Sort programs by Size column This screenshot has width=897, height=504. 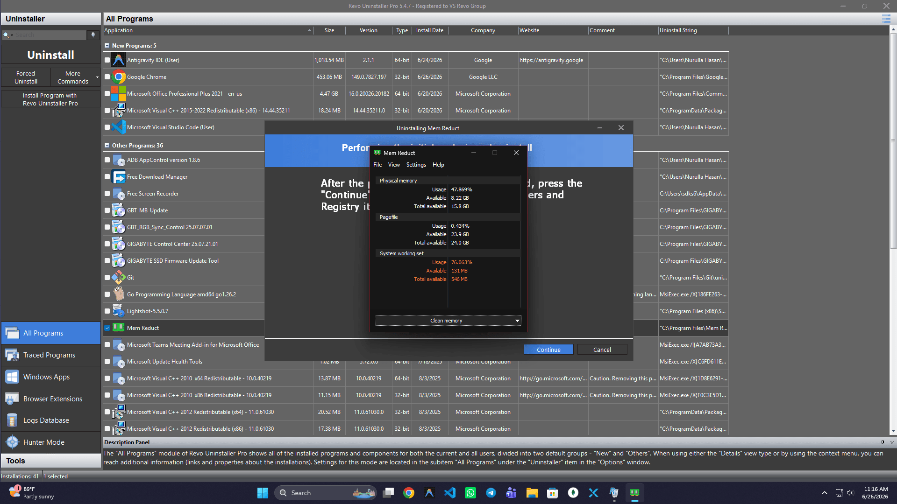[329, 30]
